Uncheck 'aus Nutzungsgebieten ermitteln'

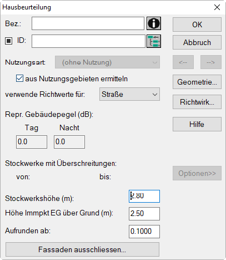tap(19, 79)
